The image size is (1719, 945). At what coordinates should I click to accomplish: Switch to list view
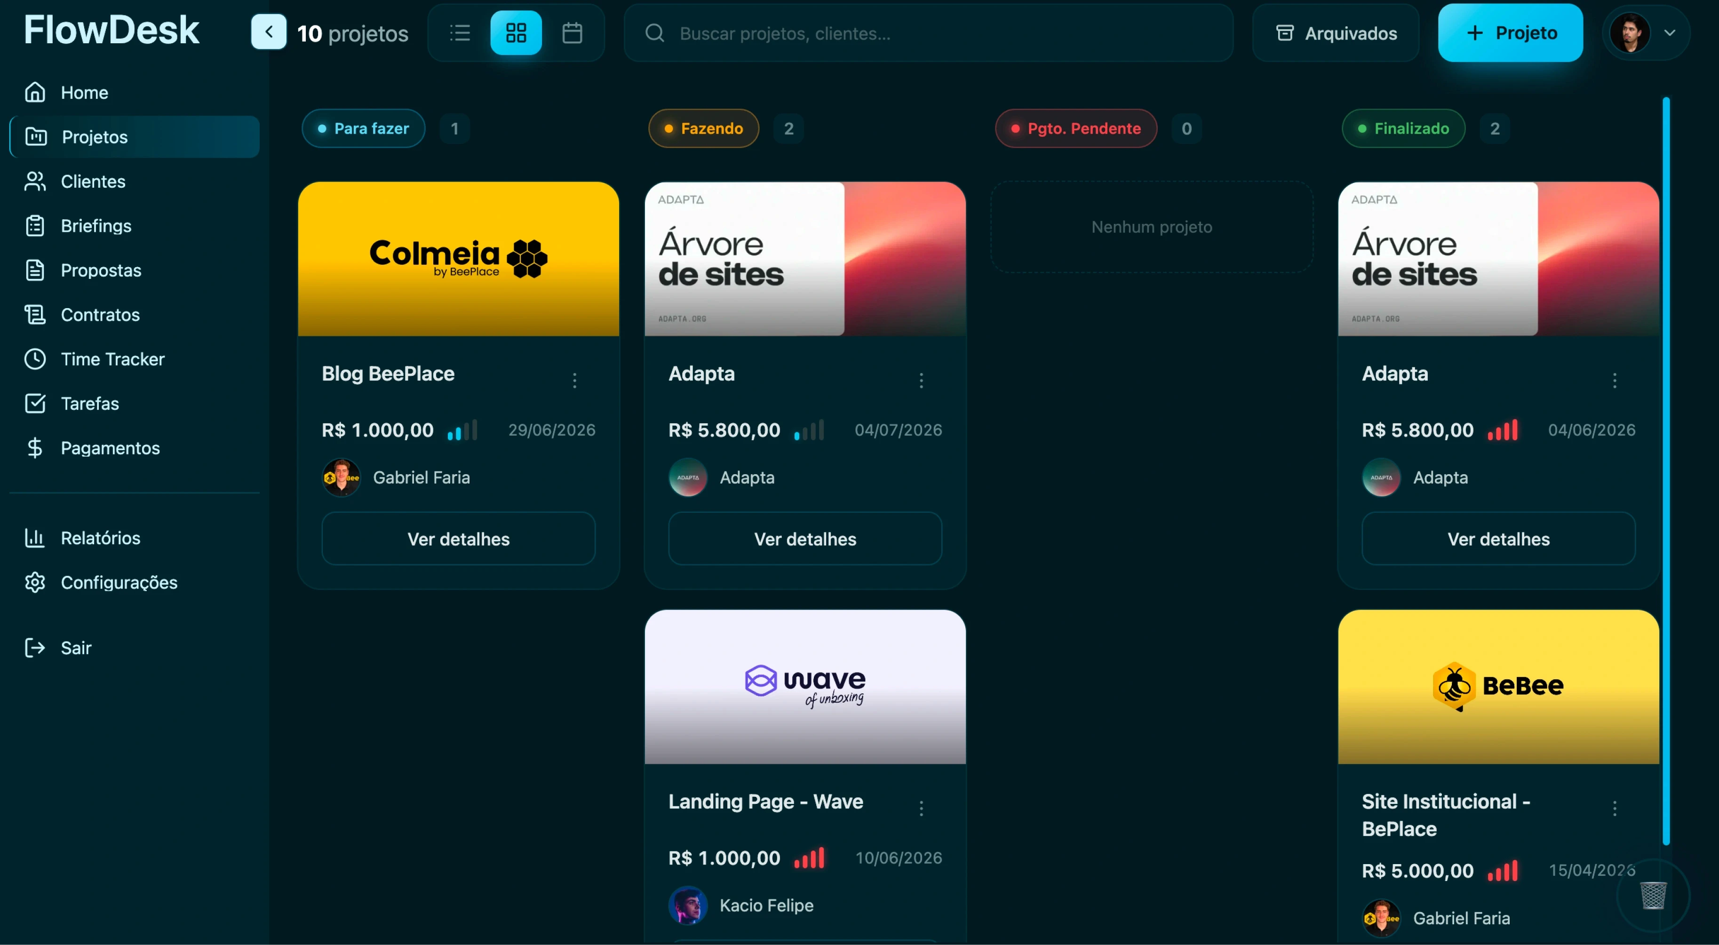click(460, 33)
